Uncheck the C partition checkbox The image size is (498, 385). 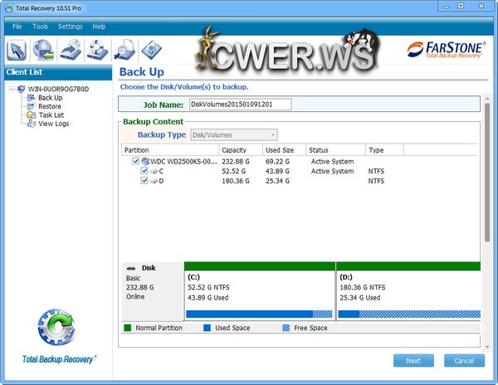pyautogui.click(x=144, y=171)
